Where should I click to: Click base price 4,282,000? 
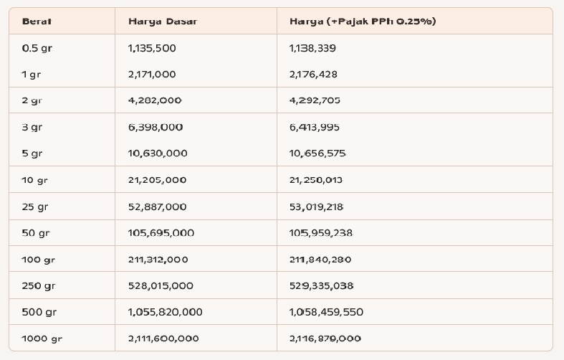[x=155, y=100]
